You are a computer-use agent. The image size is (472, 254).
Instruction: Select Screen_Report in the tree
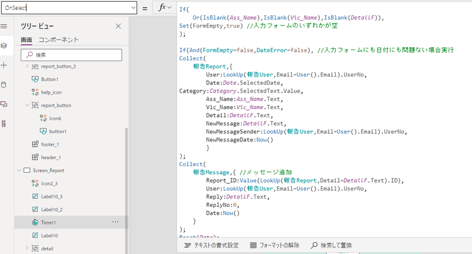(48, 170)
